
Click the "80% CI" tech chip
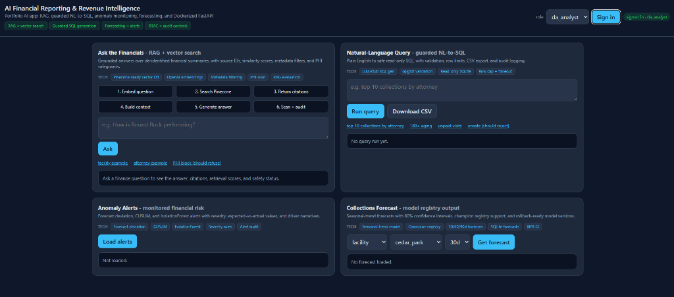pos(534,227)
